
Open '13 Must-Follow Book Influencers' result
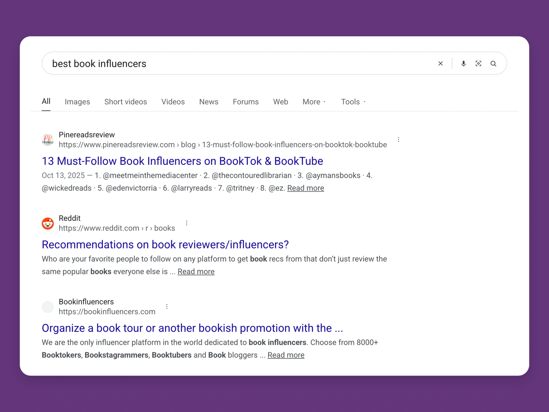[183, 161]
